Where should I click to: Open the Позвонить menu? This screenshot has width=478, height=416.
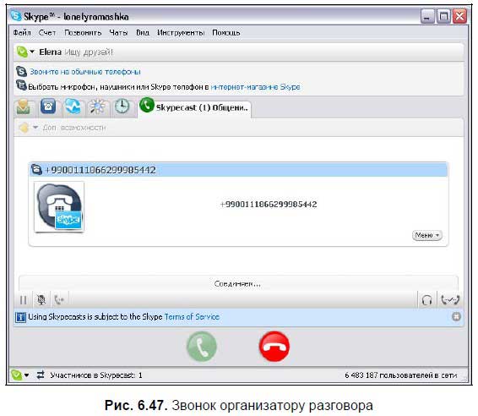[x=83, y=32]
